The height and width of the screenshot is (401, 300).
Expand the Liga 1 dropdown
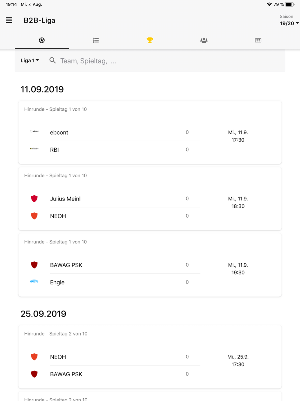30,61
